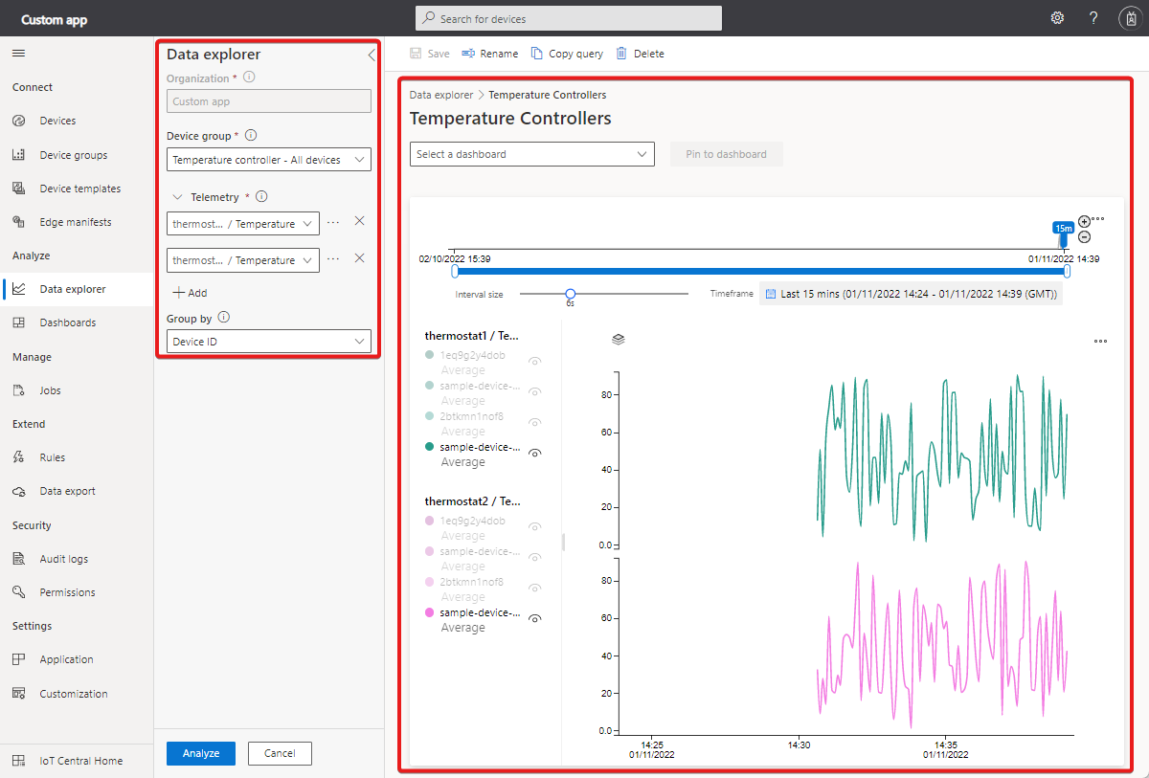Click the Interval size slider handle
This screenshot has height=778, width=1149.
click(x=570, y=294)
